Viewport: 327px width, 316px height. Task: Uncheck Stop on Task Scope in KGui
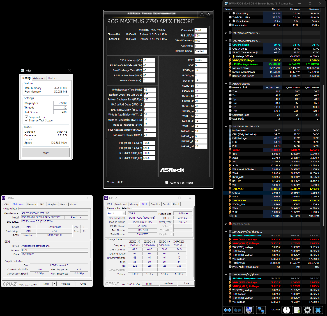26,120
